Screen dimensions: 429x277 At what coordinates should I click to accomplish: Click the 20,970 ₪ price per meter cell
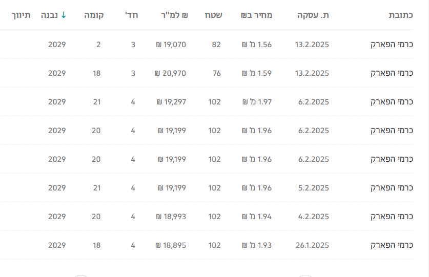tap(170, 73)
